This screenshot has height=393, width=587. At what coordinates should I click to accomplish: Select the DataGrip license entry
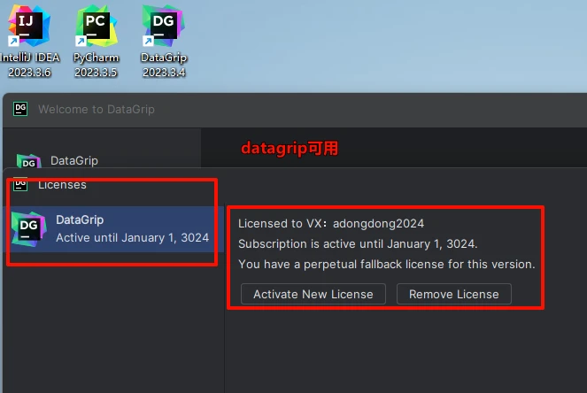113,229
